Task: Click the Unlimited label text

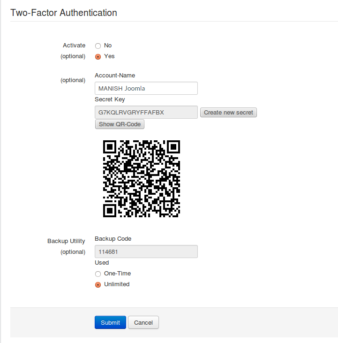Action: pyautogui.click(x=117, y=284)
